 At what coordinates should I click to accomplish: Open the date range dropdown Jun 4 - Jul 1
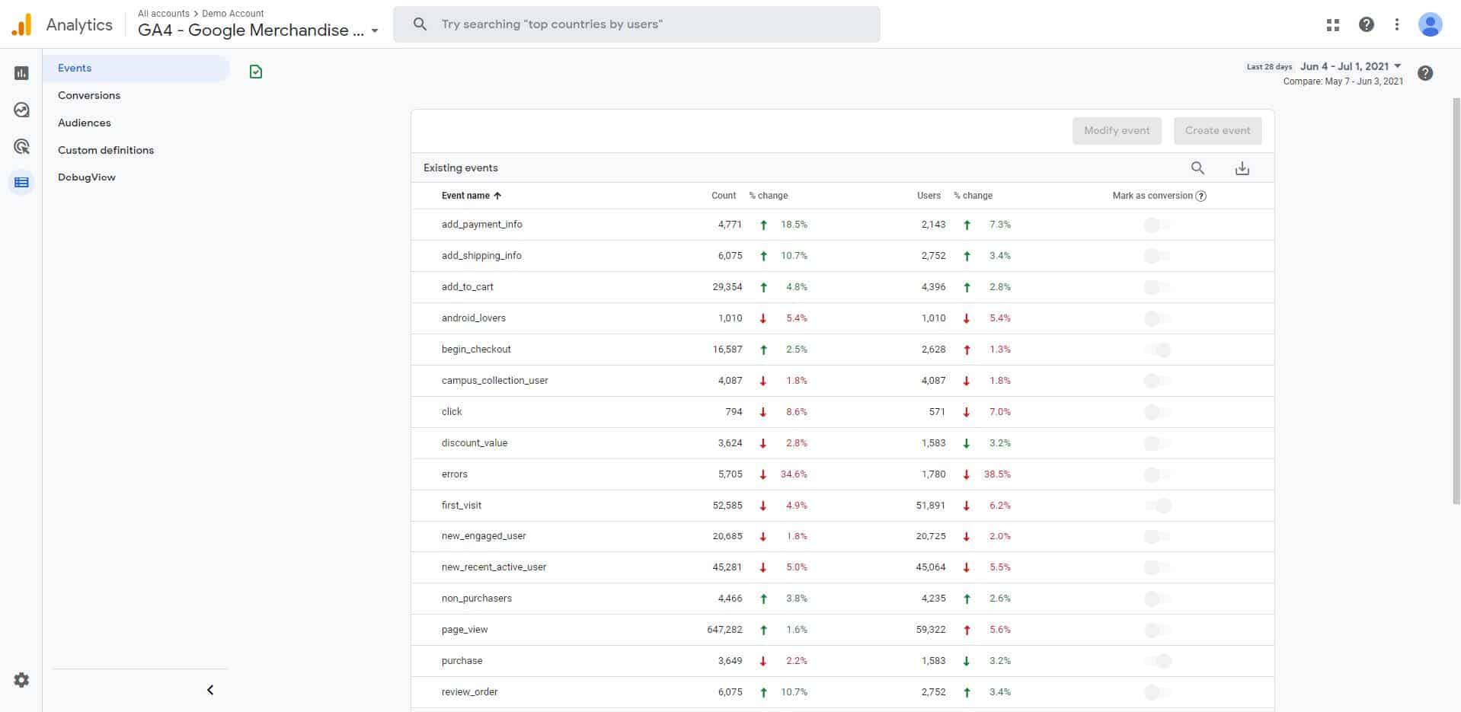click(x=1351, y=66)
